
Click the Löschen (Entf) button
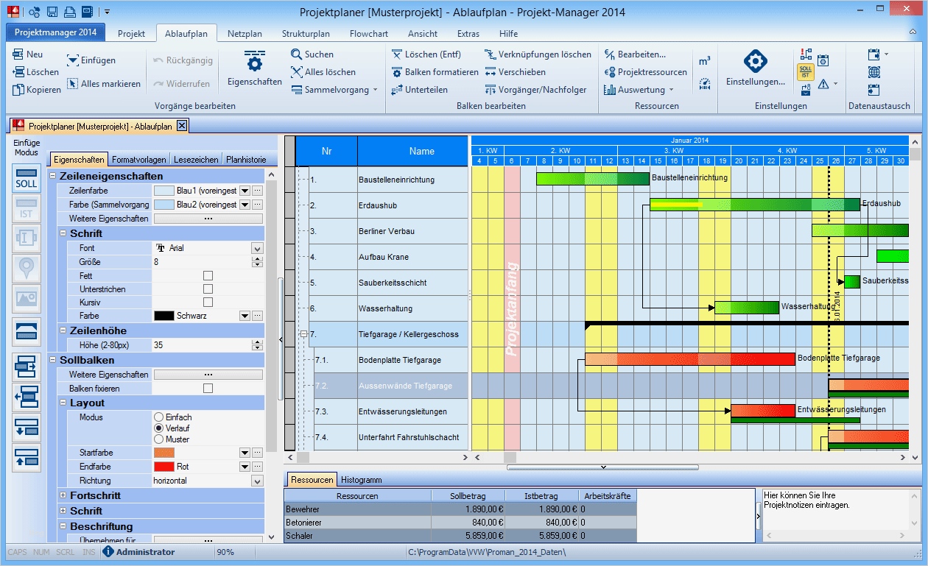432,54
